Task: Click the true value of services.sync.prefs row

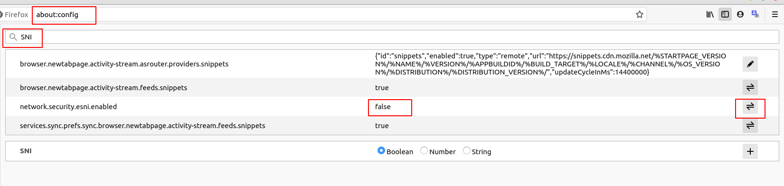Action: (x=382, y=126)
